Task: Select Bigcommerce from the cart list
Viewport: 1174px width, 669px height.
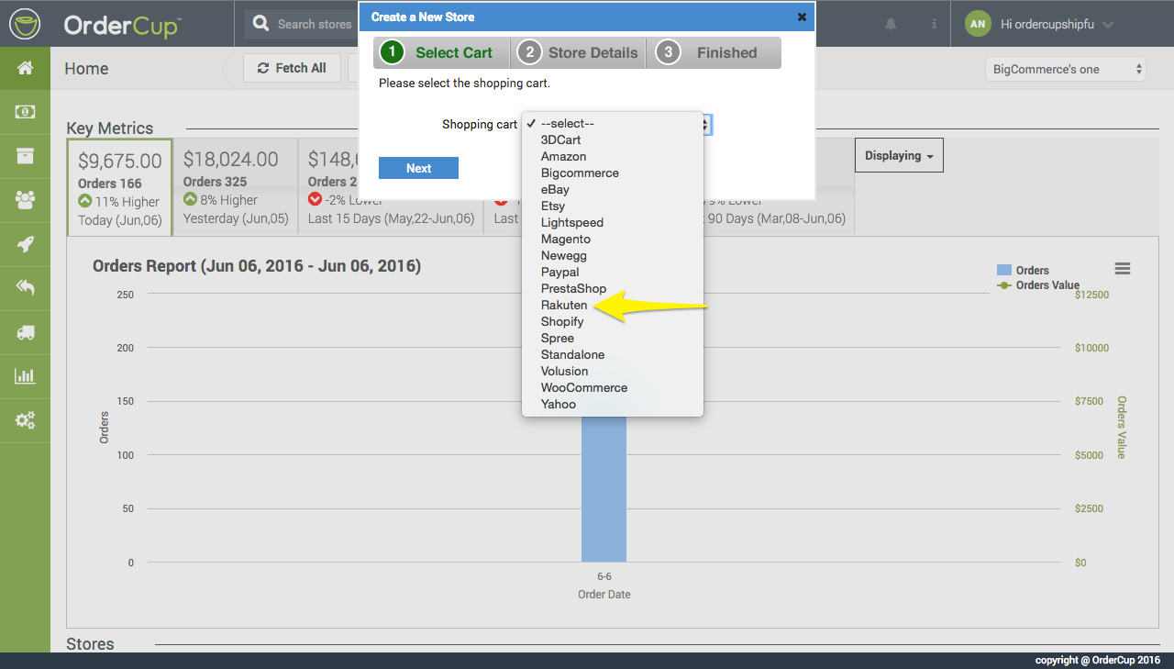Action: 613,173
